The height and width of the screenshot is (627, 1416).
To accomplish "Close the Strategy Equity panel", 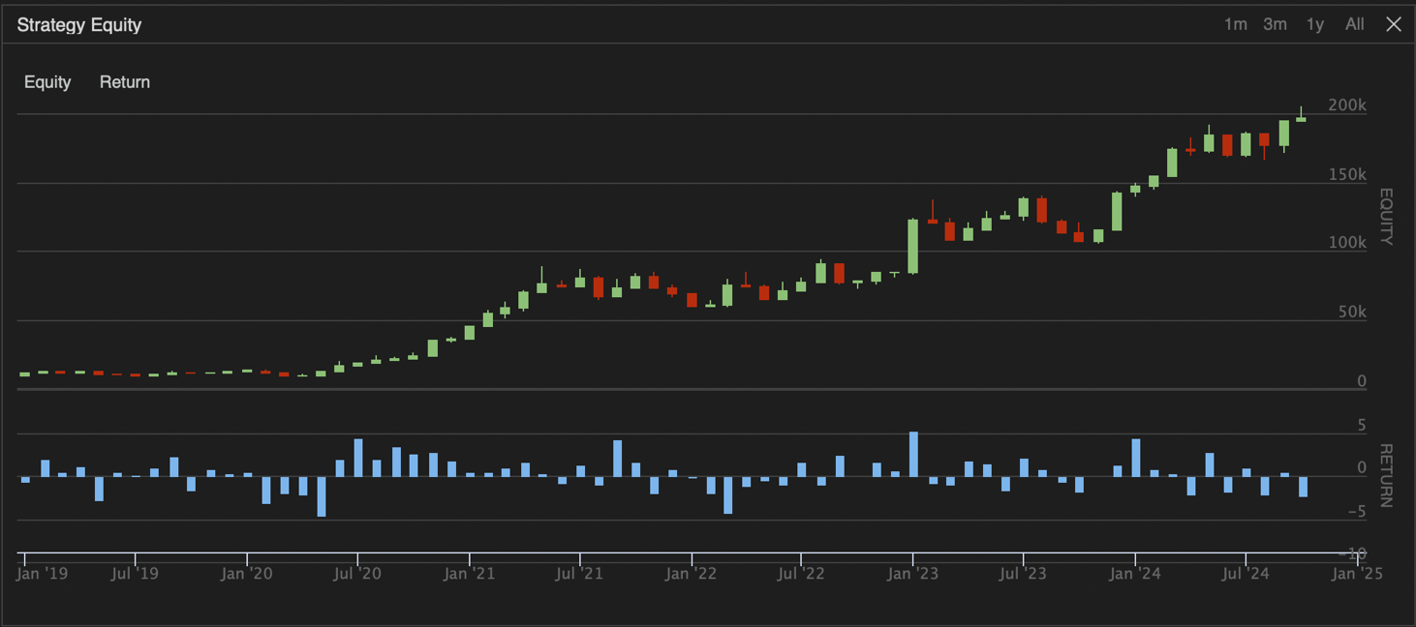I will pyautogui.click(x=1394, y=24).
